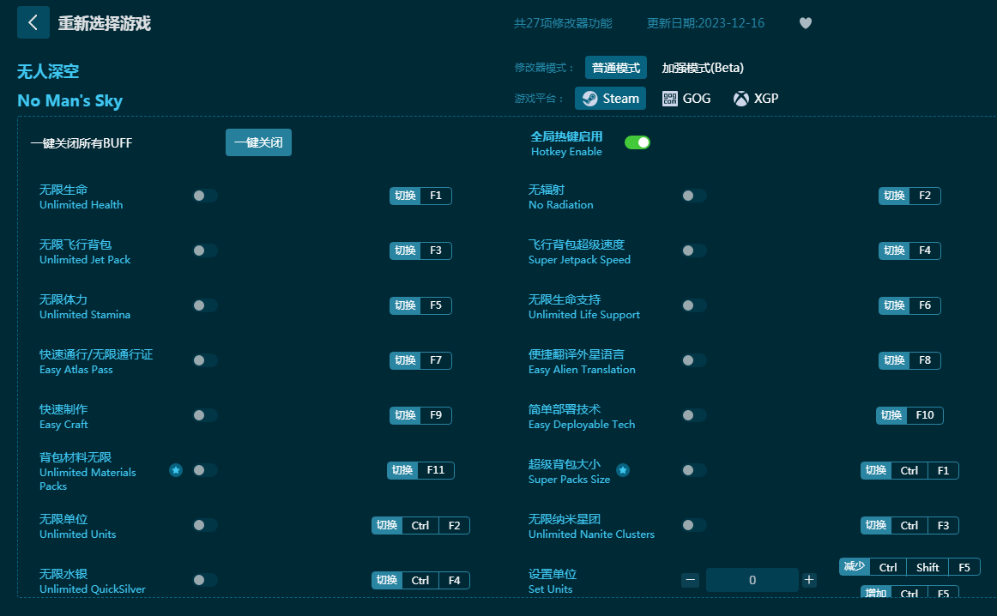Click the F2 hotkey button for No Radiation

click(x=909, y=196)
